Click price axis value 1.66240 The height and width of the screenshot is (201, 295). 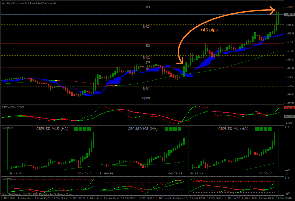[290, 60]
